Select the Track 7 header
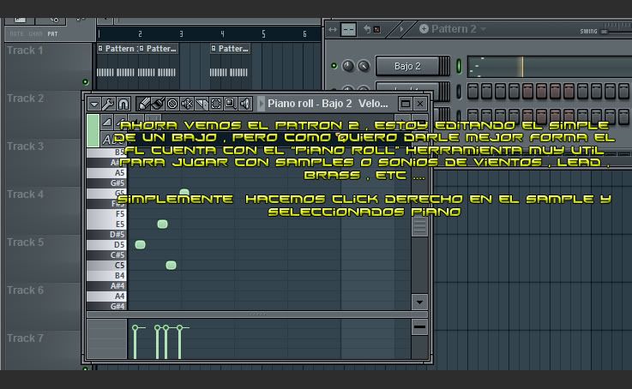Image resolution: width=632 pixels, height=389 pixels. point(42,349)
